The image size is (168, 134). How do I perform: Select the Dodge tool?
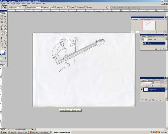click(5, 34)
